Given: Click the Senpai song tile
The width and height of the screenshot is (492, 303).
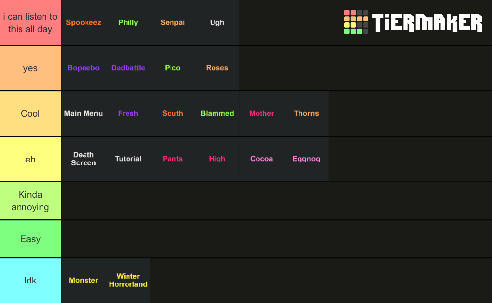Looking at the screenshot, I should [172, 22].
